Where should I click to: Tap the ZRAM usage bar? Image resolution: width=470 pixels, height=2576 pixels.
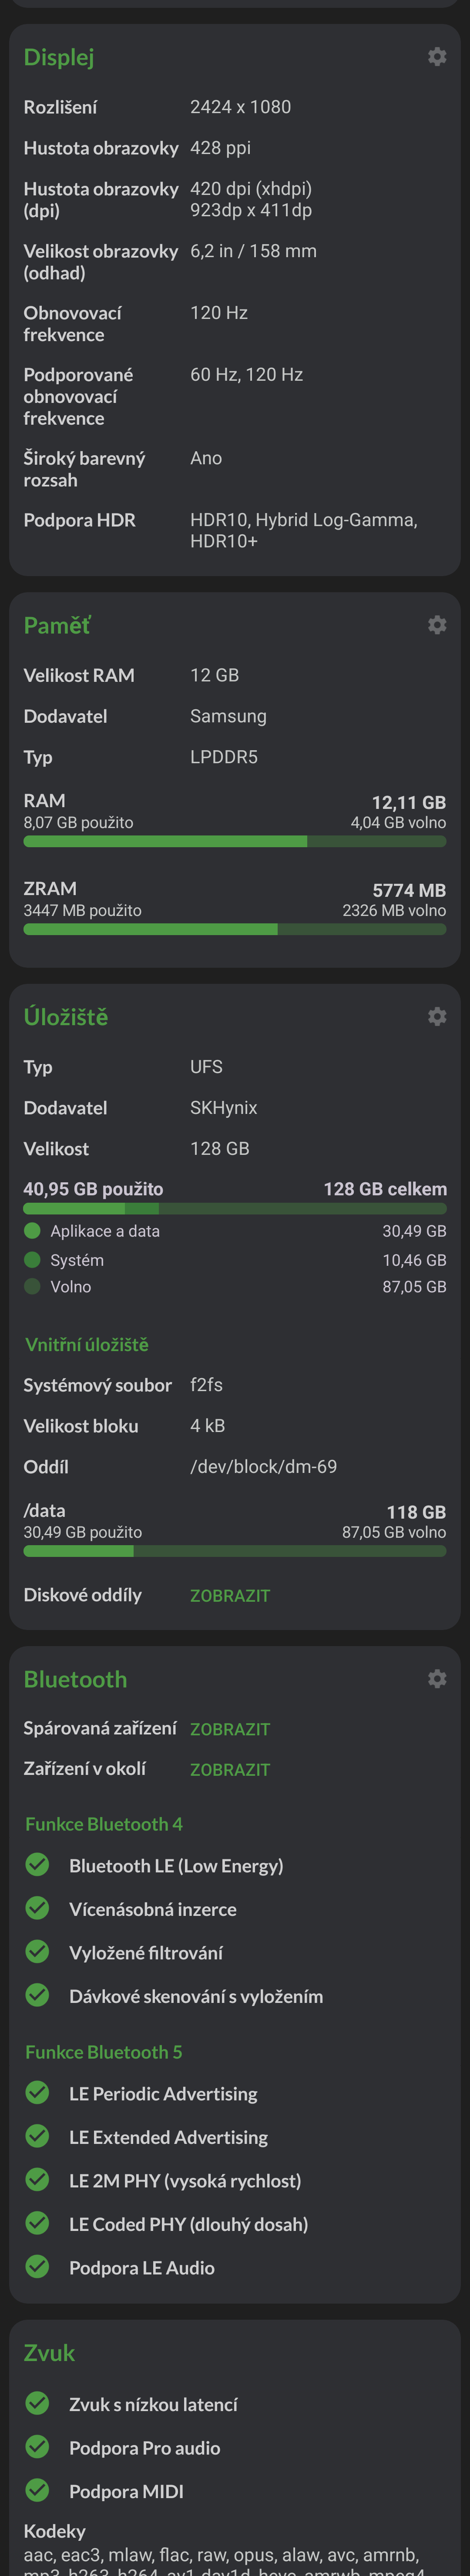[235, 930]
